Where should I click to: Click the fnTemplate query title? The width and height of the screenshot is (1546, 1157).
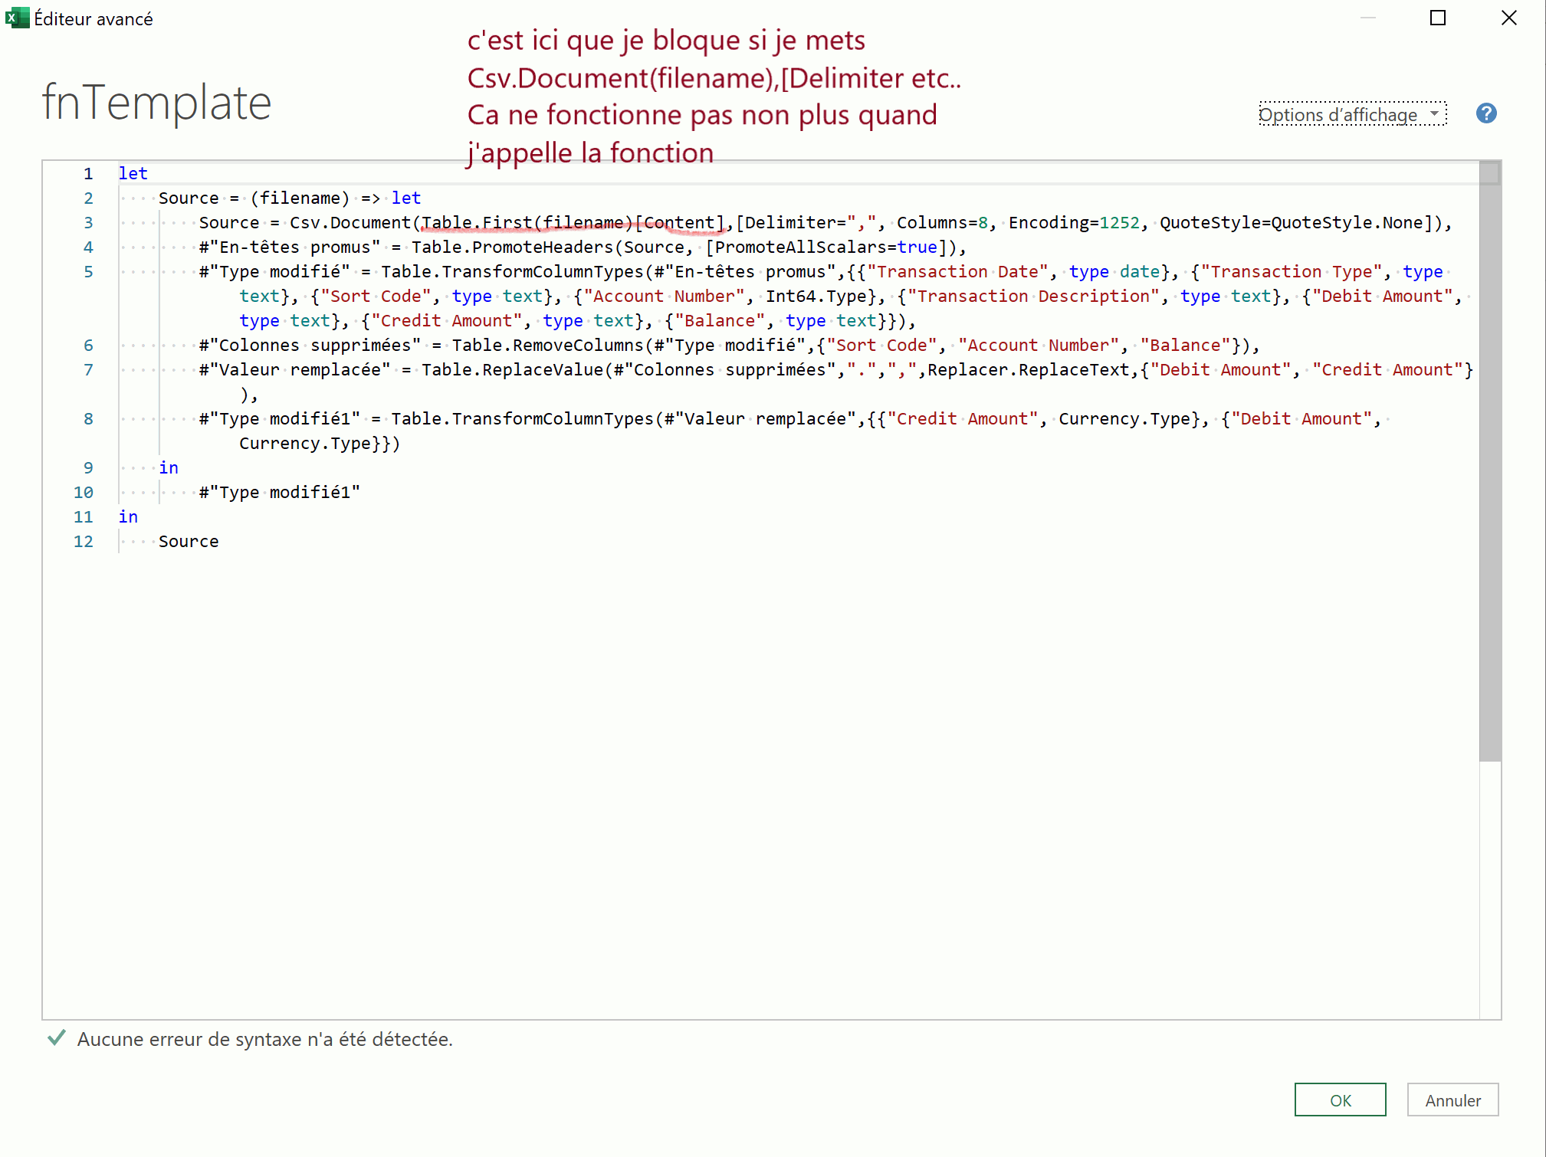[x=156, y=103]
